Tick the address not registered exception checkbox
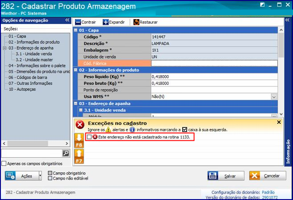Viewport: 293px width, 200px height. point(89,137)
